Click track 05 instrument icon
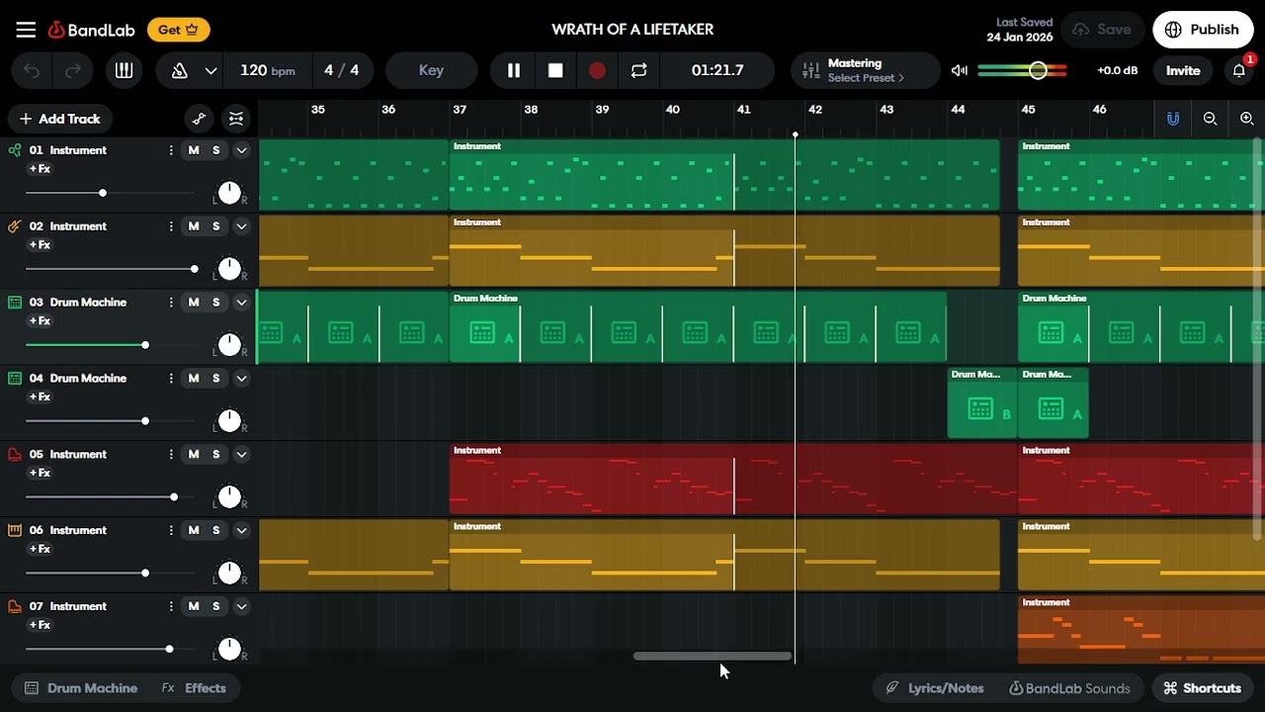 14,455
